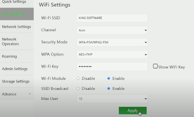Screen dimensions: 194x117
Task: Click the Wi-Fi SSID text field
Action: tap(112, 18)
